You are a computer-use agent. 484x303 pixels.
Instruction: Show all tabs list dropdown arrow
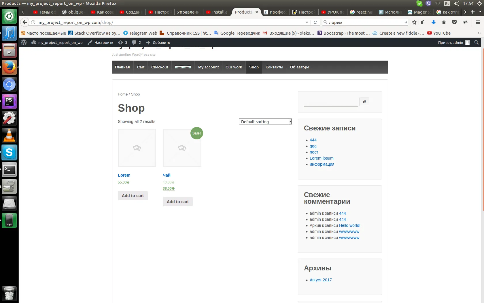[x=480, y=12]
